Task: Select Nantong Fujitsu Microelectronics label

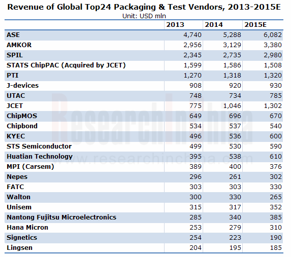Action: tap(61, 217)
